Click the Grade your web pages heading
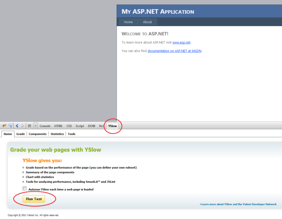282x219 pixels. pos(56,150)
